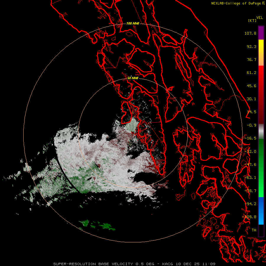Click the -109.8 velocity scale value
The height and width of the screenshot is (266, 266).
point(249,217)
